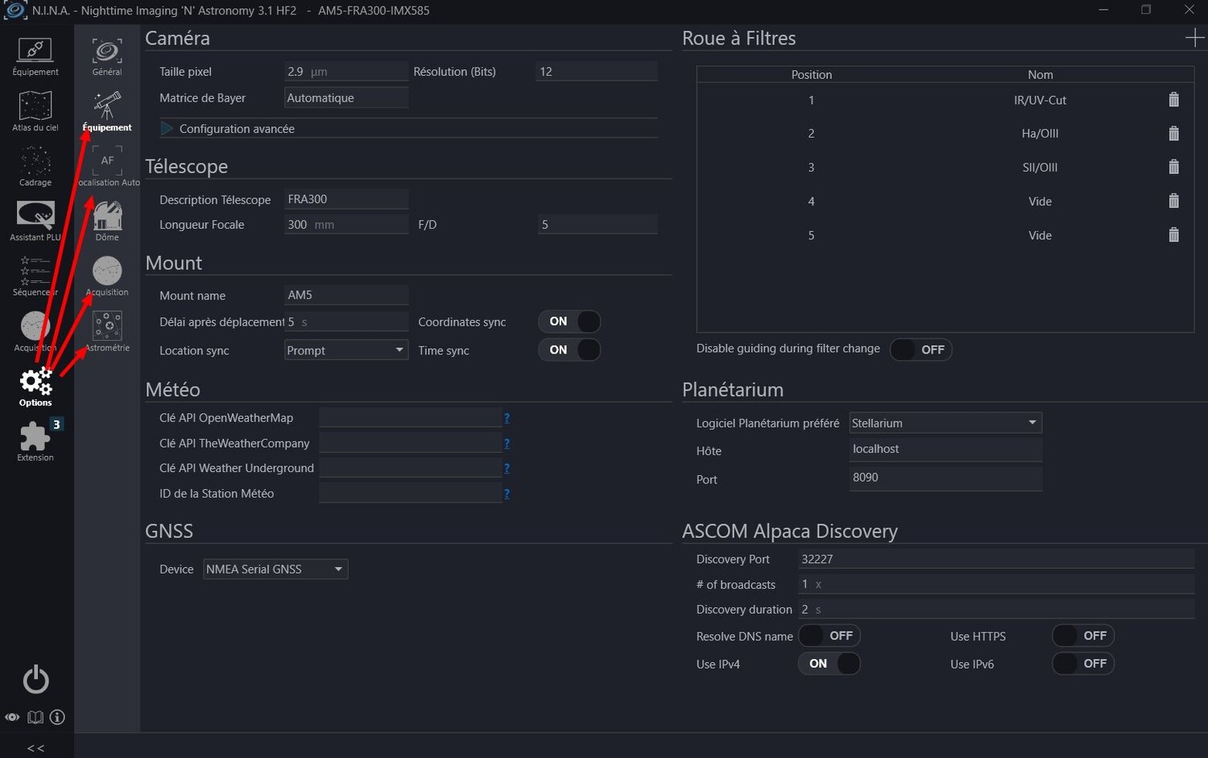The height and width of the screenshot is (758, 1208).
Task: Click the Longueur Focale input field
Action: click(346, 225)
